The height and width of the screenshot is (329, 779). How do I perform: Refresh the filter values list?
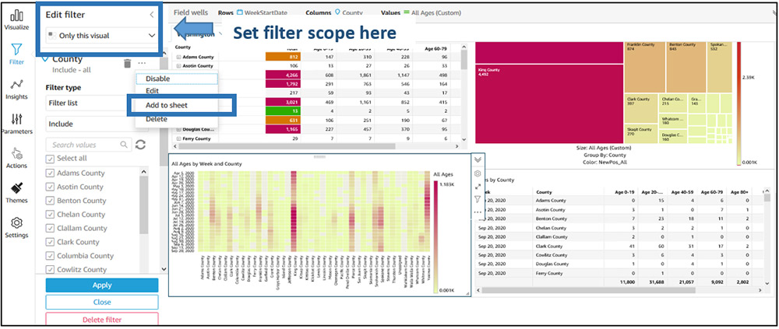coord(140,145)
